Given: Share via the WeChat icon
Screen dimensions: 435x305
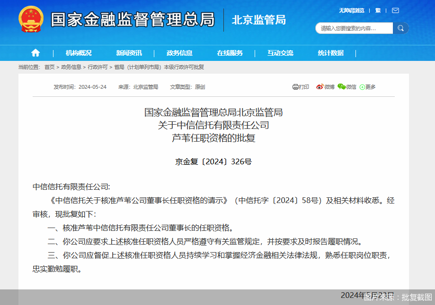Looking at the screenshot, I should [x=341, y=86].
